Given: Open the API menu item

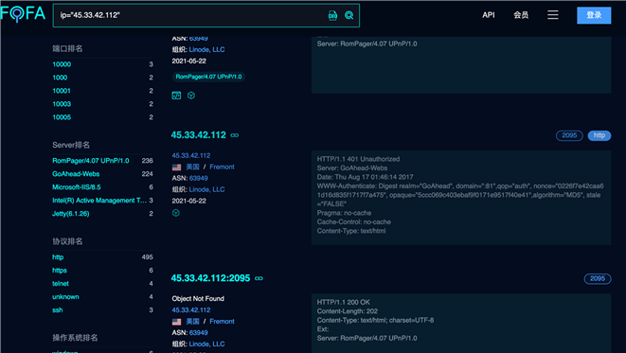Looking at the screenshot, I should coord(489,15).
